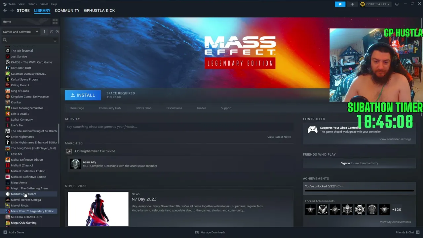Click the Draugrhammer activity avatar icon
The width and height of the screenshot is (423, 238).
tap(69, 151)
